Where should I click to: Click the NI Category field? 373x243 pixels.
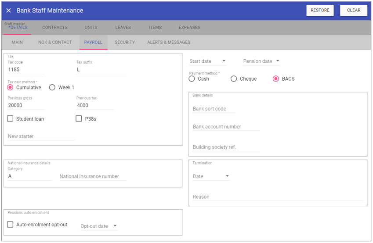(x=29, y=176)
